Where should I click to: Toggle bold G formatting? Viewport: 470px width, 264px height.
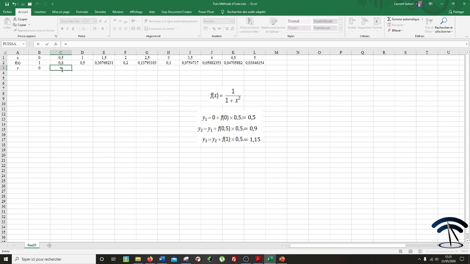(x=62, y=29)
